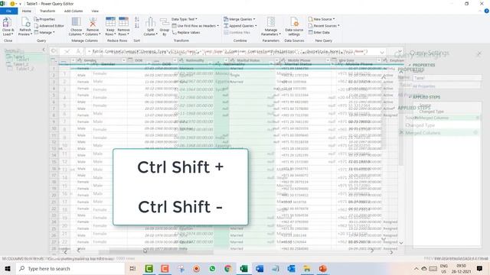
Task: Click the Remove Columns icon
Action: [x=93, y=26]
